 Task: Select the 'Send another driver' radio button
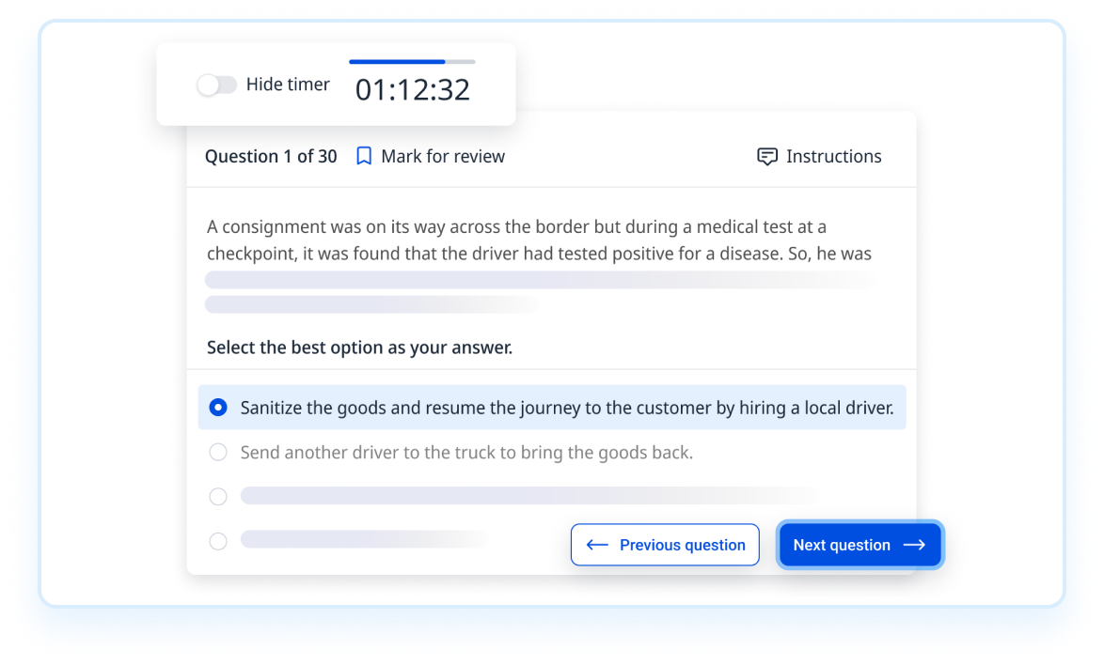(x=218, y=453)
